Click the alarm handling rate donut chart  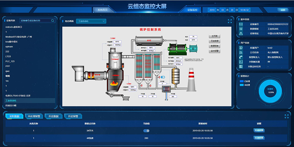pyautogui.click(x=271, y=90)
